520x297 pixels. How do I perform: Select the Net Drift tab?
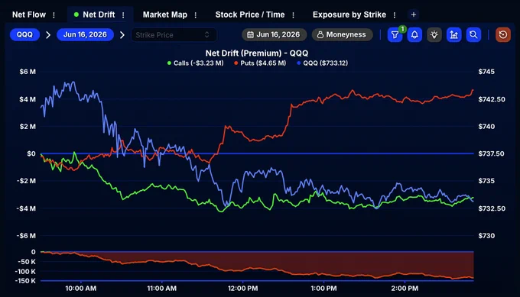click(99, 15)
